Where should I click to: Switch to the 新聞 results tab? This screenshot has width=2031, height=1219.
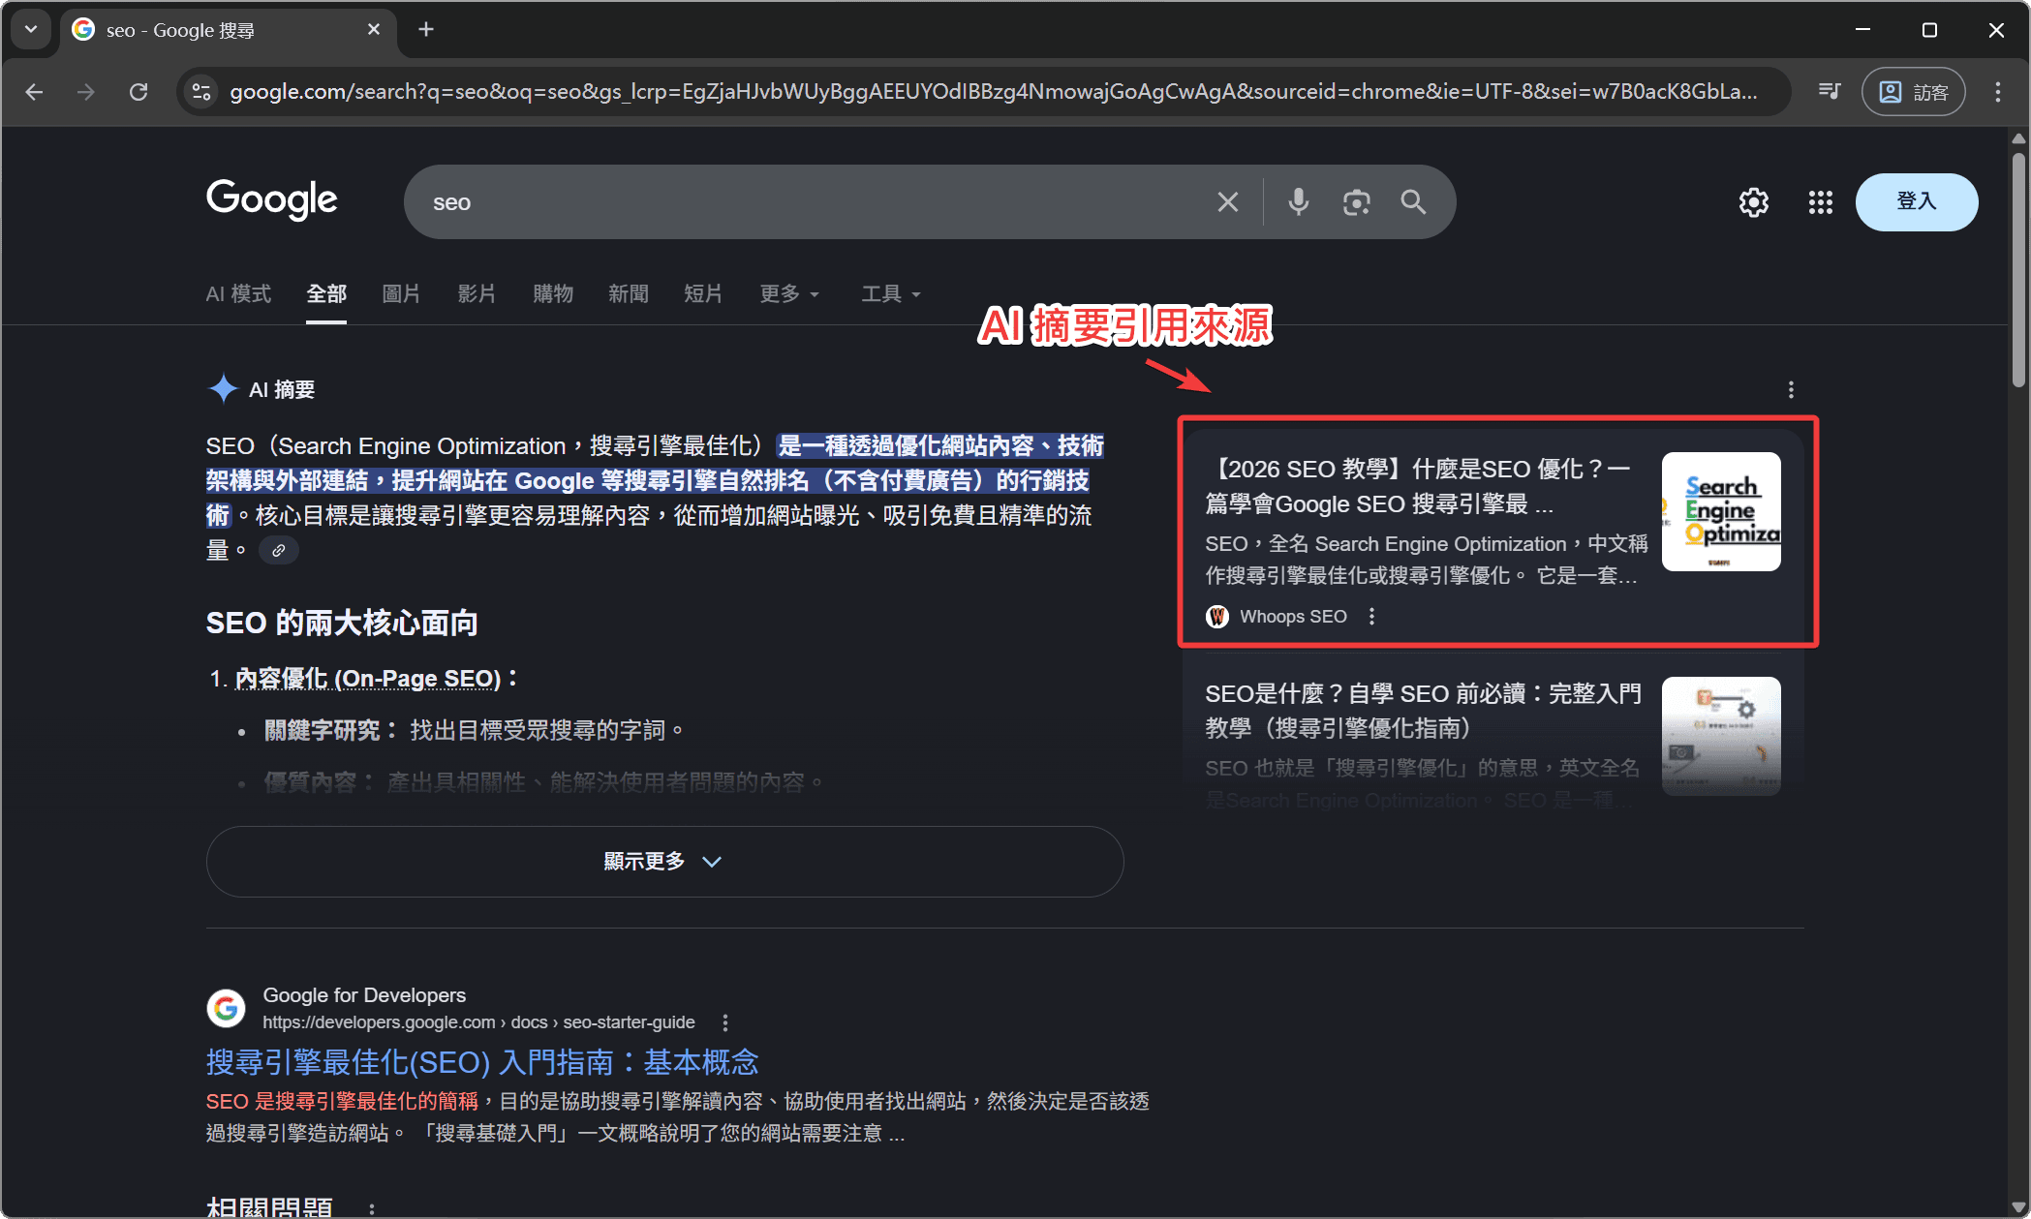tap(629, 294)
